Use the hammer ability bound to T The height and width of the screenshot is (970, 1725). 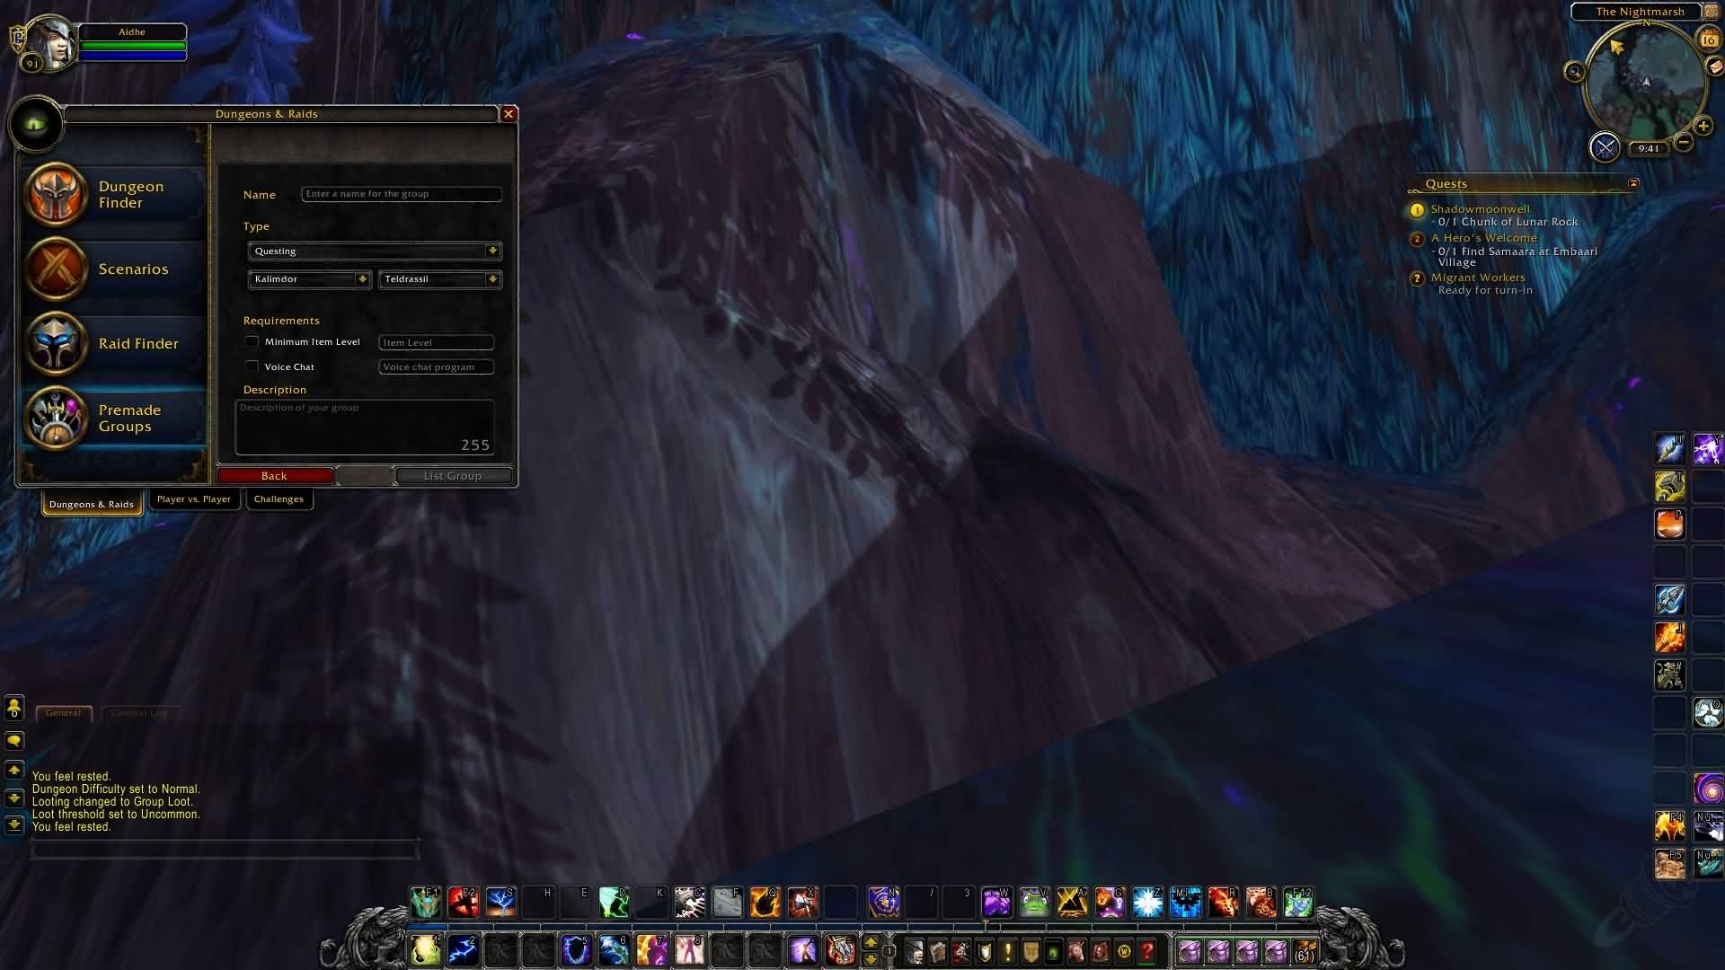(1670, 486)
